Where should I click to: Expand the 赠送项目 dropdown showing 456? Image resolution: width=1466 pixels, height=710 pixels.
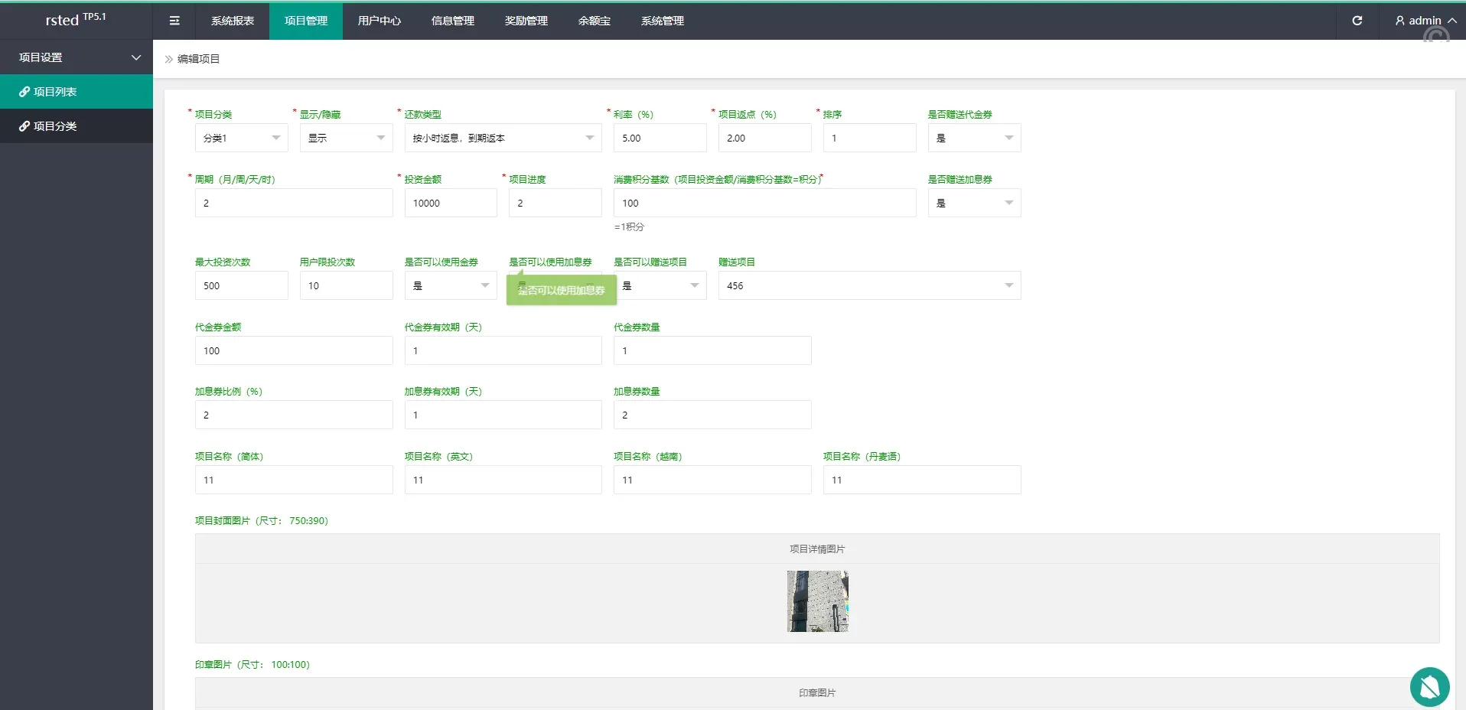tap(868, 285)
